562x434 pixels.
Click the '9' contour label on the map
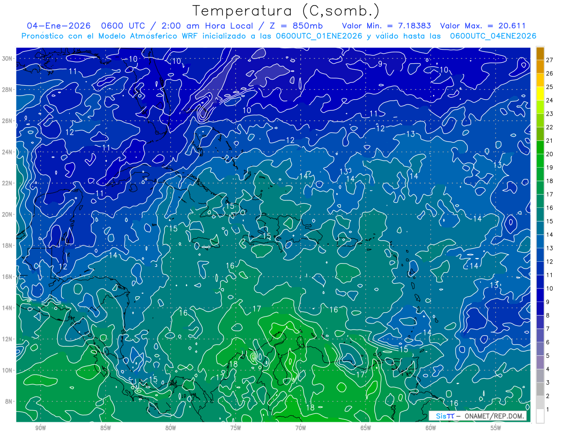[380, 64]
